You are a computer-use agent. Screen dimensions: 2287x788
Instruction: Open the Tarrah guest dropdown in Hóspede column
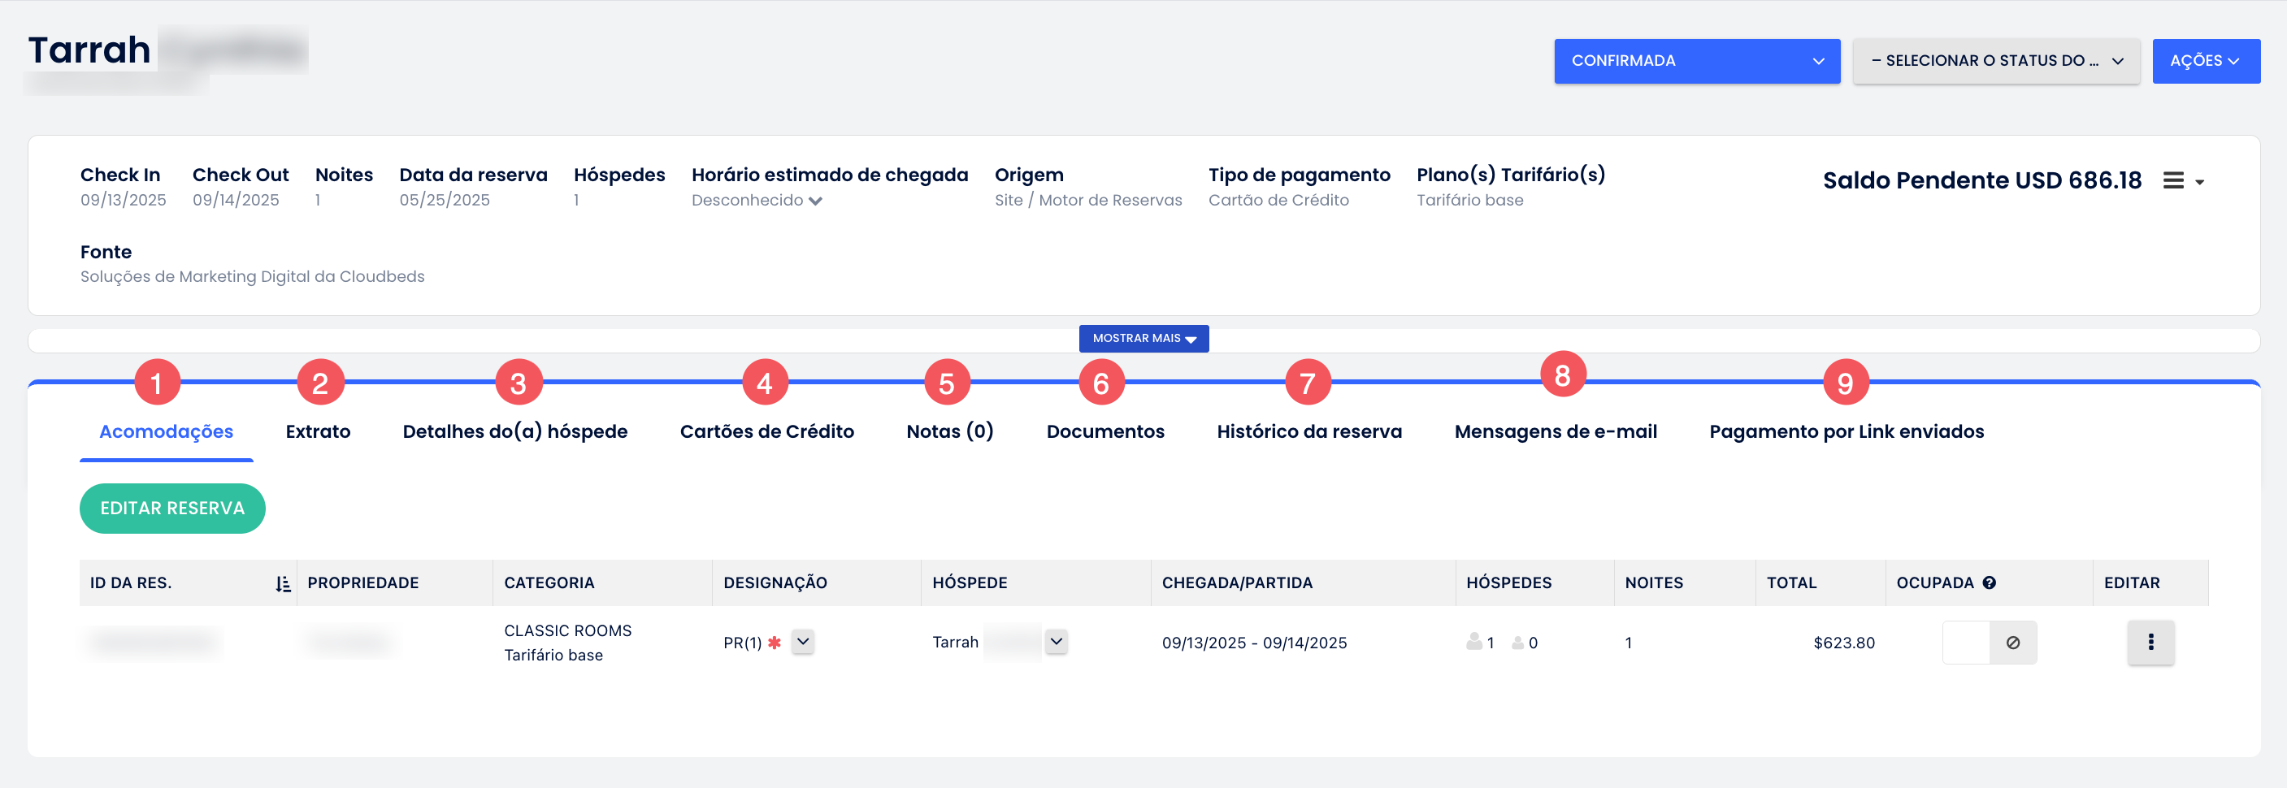[x=1056, y=642]
